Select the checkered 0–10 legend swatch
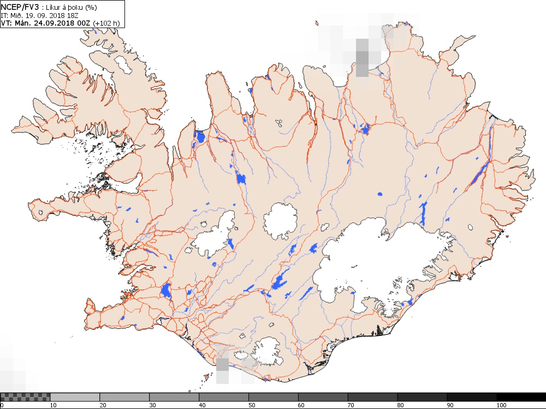The width and height of the screenshot is (546, 409). (x=26, y=397)
